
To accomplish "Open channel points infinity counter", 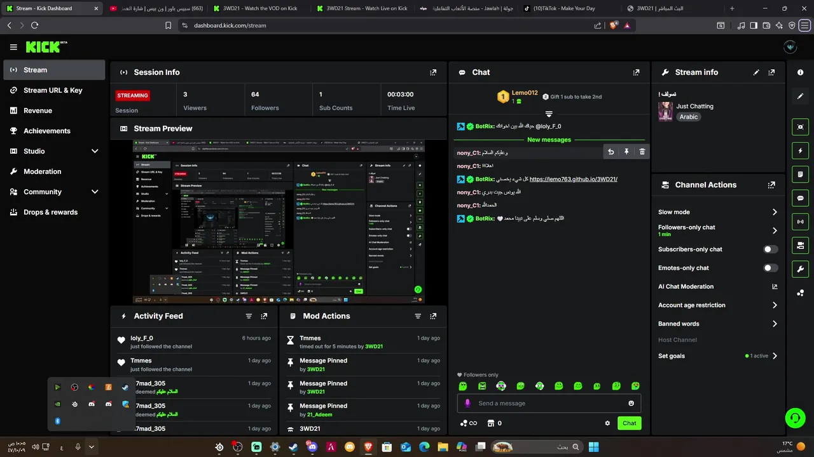I will (468, 423).
